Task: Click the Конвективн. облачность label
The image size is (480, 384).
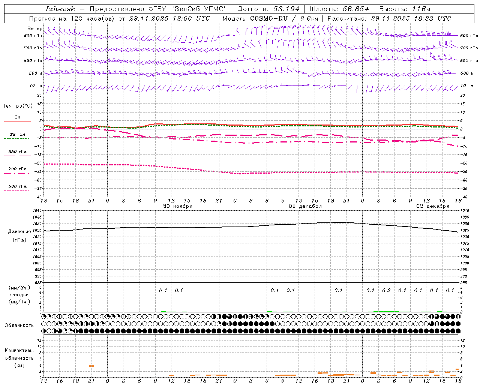Action: (19, 354)
